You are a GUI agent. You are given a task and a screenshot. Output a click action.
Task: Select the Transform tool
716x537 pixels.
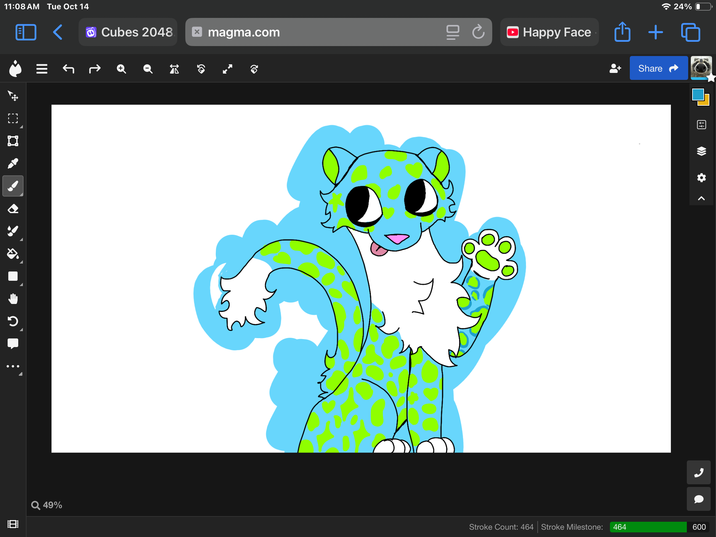tap(13, 141)
